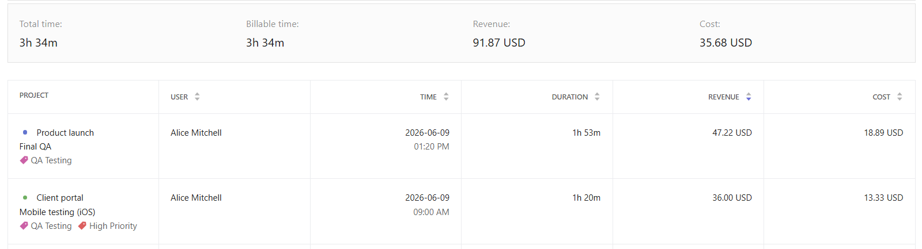Sort by Cost column sort icon
The image size is (922, 249).
900,97
